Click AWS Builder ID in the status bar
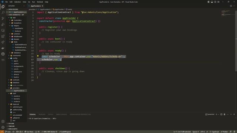Viewport: 237px width, 133px height. [x=49, y=132]
